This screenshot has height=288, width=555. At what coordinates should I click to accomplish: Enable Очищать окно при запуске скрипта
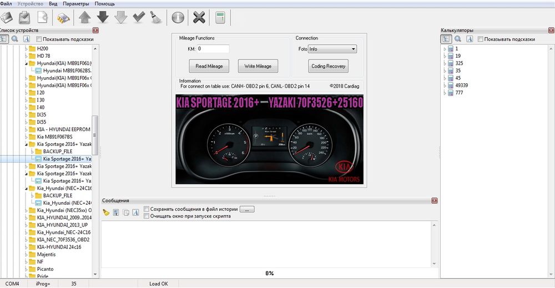[x=146, y=216]
